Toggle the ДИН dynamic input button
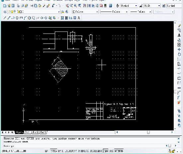Viewport: 183px width, 154px height. [x=106, y=151]
